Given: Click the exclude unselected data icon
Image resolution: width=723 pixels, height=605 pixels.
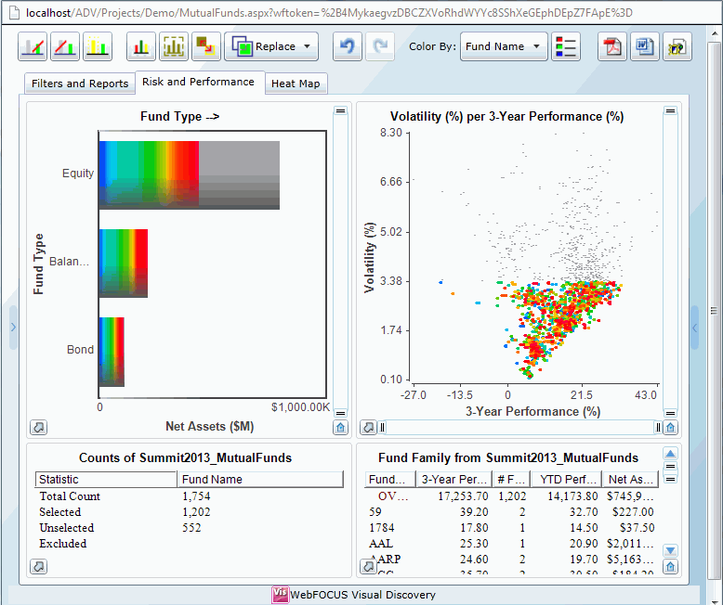Looking at the screenshot, I should [x=33, y=46].
